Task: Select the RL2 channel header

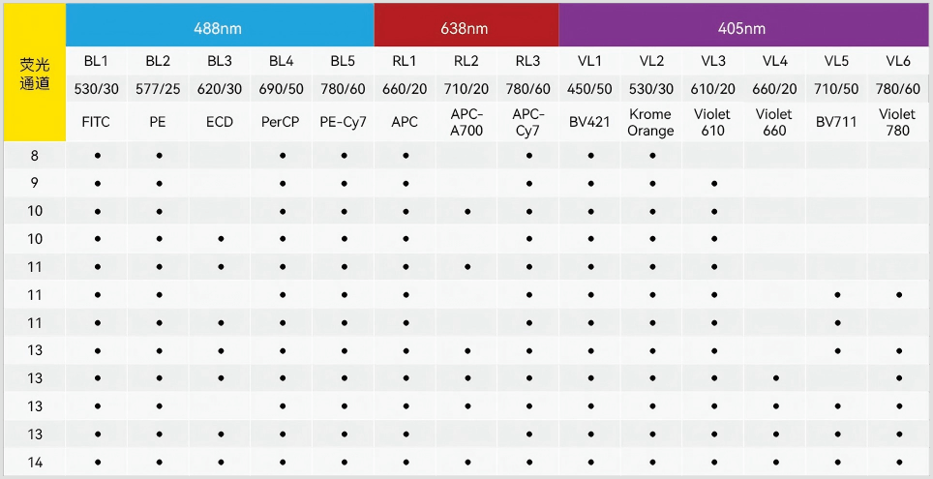Action: (x=466, y=61)
